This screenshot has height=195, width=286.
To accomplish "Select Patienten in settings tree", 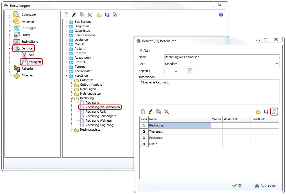I will tap(28, 69).
